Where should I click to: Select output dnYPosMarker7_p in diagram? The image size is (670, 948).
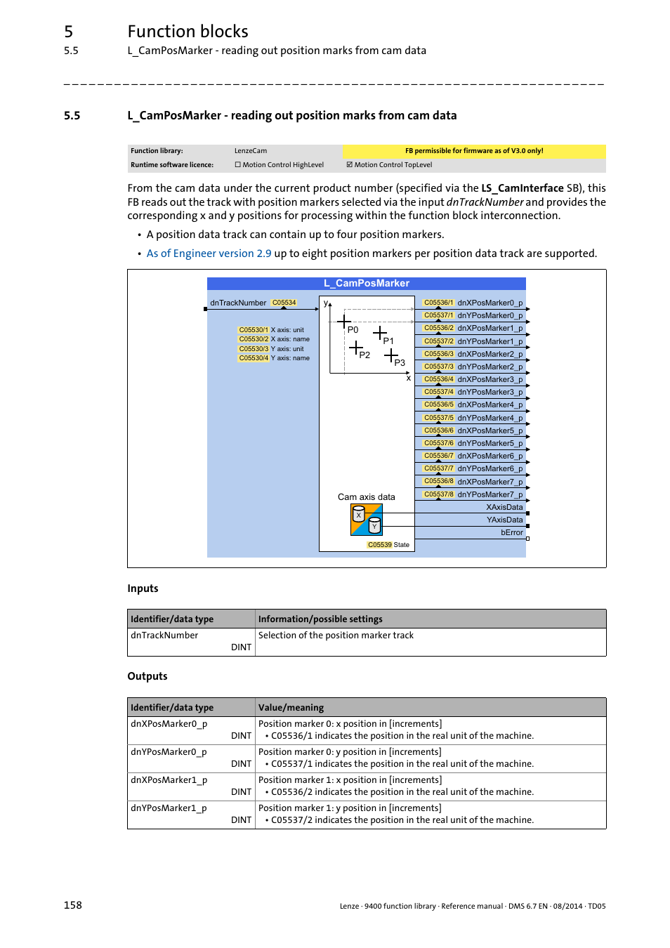(490, 495)
